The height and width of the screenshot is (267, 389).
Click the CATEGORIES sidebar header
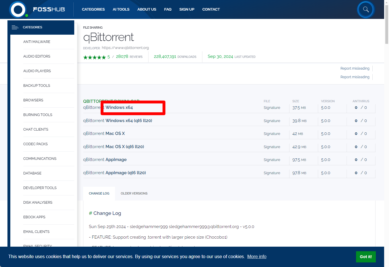[x=41, y=28]
